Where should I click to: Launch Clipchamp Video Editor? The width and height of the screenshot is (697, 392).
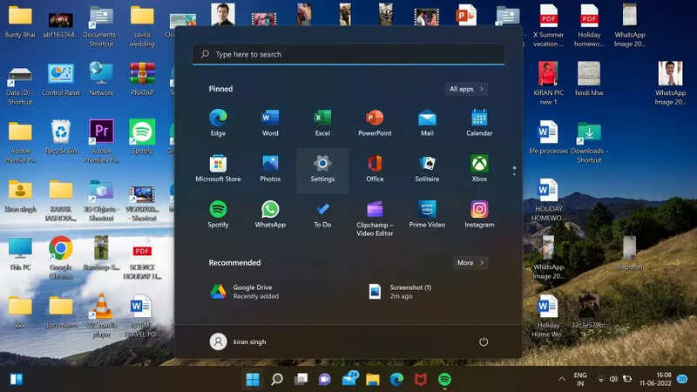pos(375,219)
